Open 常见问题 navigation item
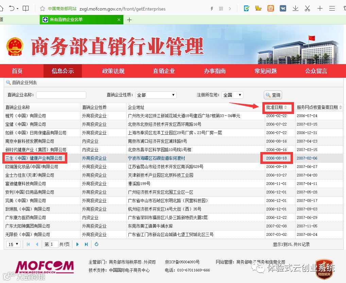This screenshot has width=346, height=283. tap(265, 71)
